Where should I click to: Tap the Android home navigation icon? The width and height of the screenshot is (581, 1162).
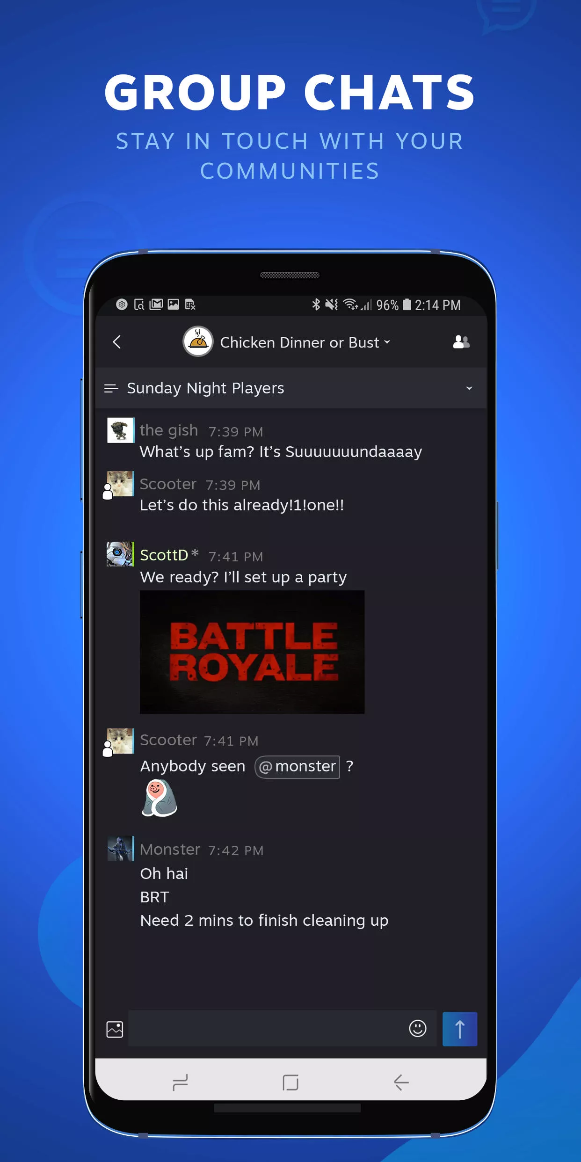click(x=290, y=1082)
